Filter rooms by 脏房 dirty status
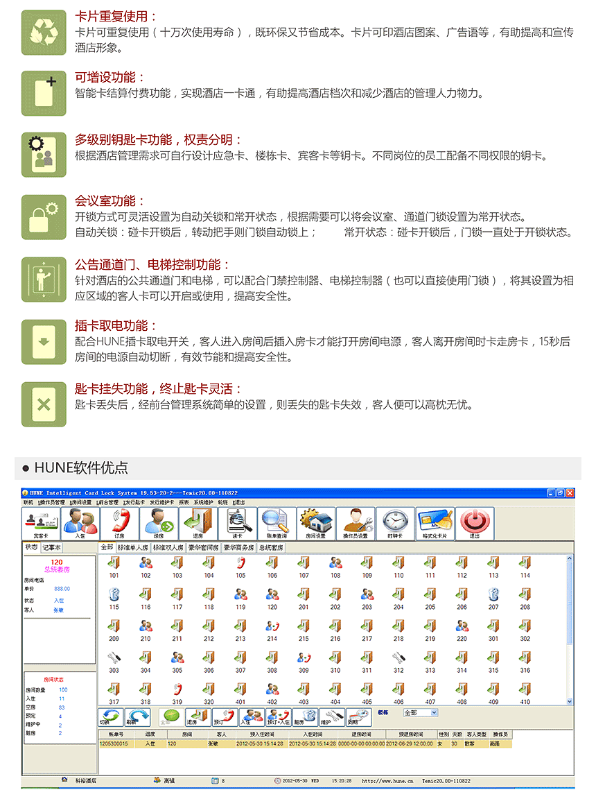Screen dimensions: 596x799 [x=306, y=717]
